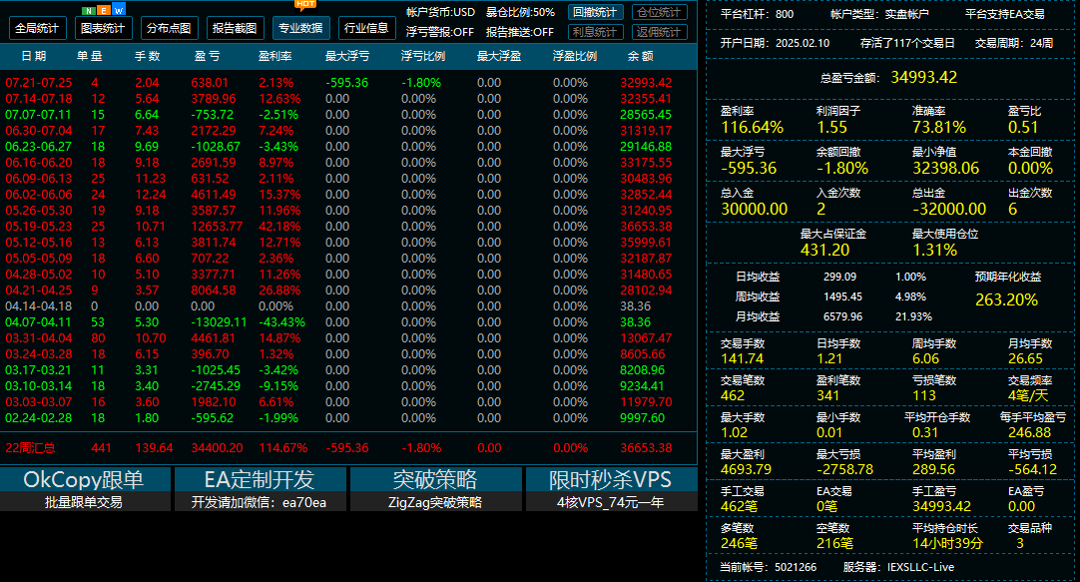The height and width of the screenshot is (582, 1080).
Task: Click the 准确率 73.81% value
Action: pos(939,128)
